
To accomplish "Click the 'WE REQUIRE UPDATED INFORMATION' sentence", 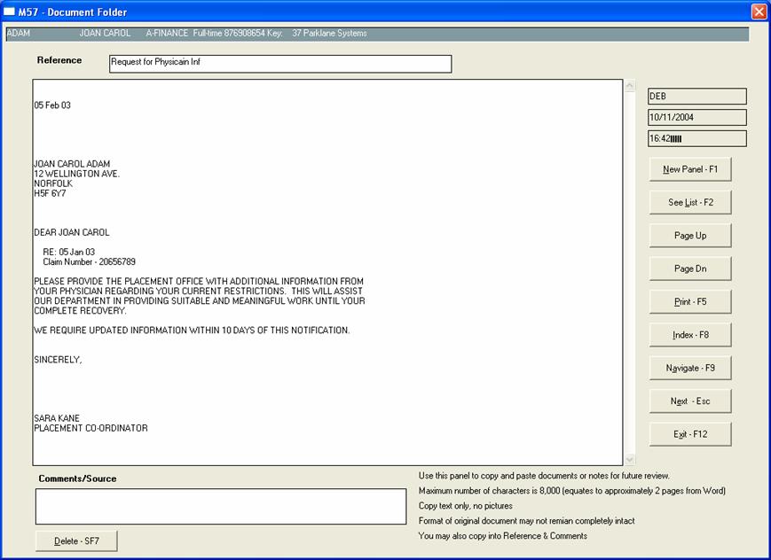I will (x=192, y=331).
